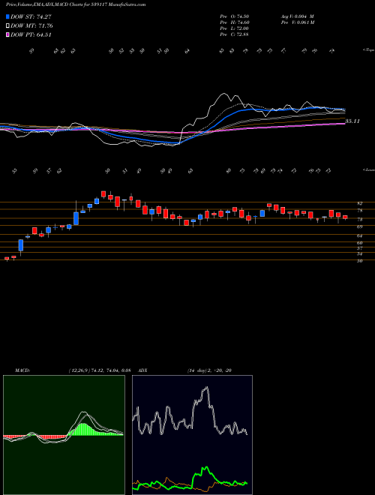Click the 35.11 EMA end label
This screenshot has height=495, width=375.
point(352,121)
